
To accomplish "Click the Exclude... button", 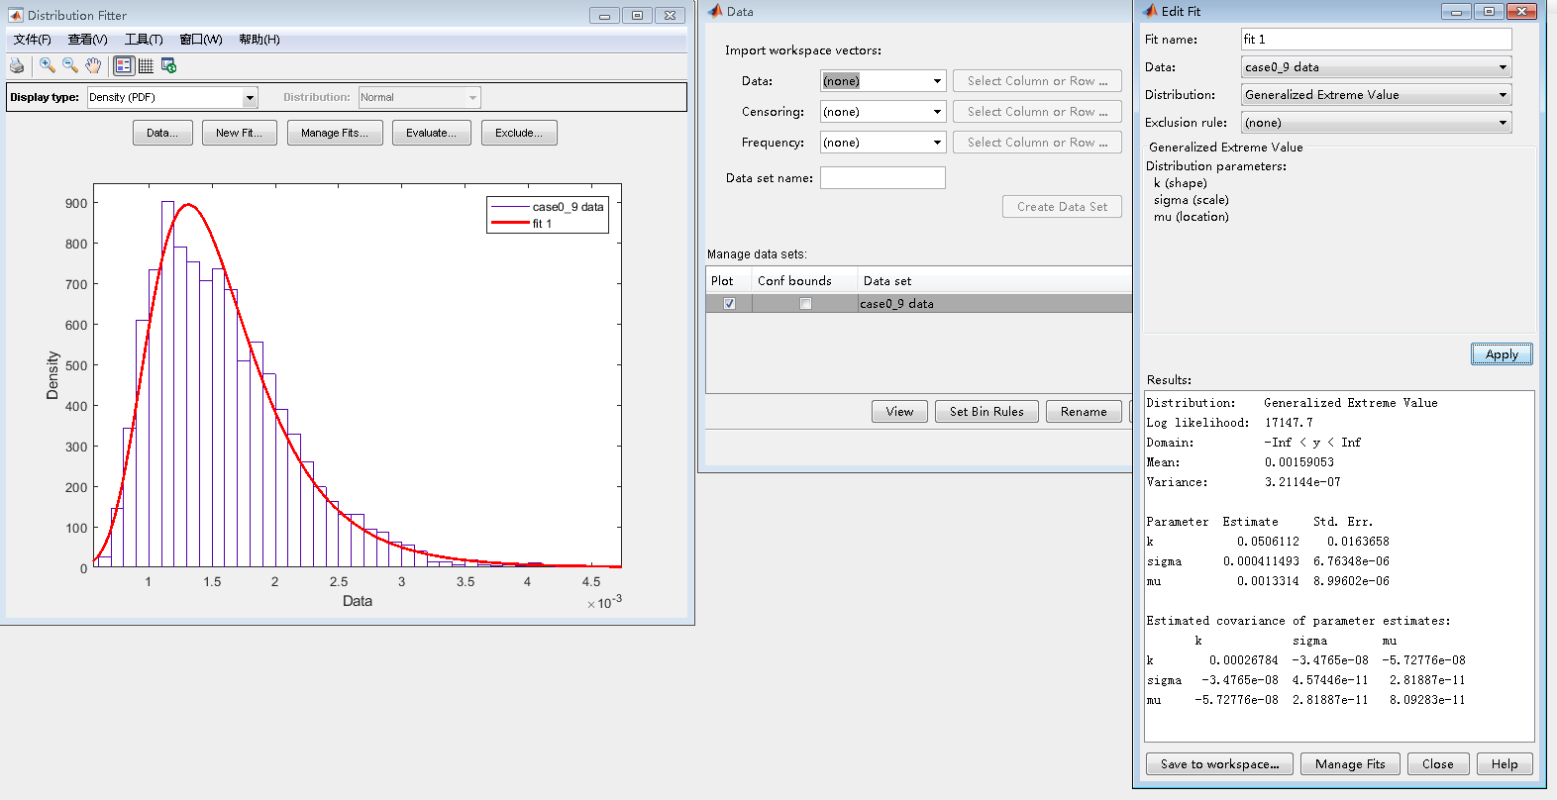I will tap(519, 133).
